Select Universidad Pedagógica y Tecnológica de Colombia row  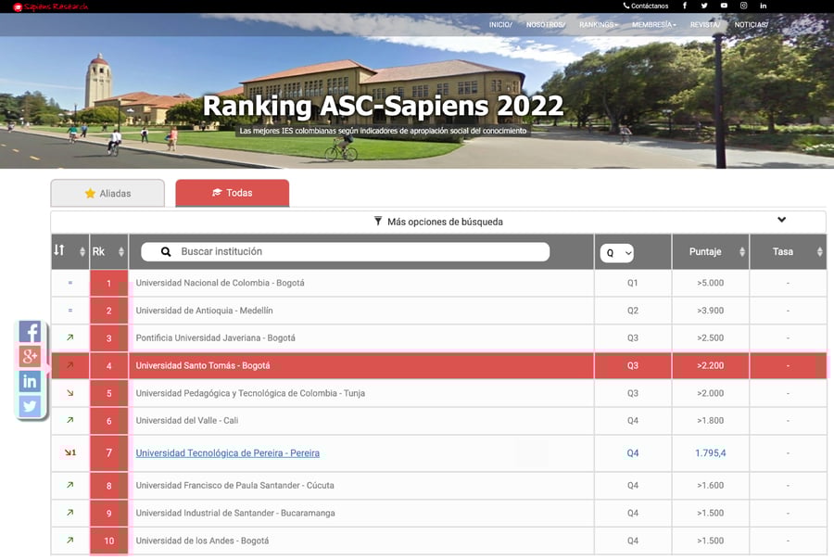coord(439,393)
